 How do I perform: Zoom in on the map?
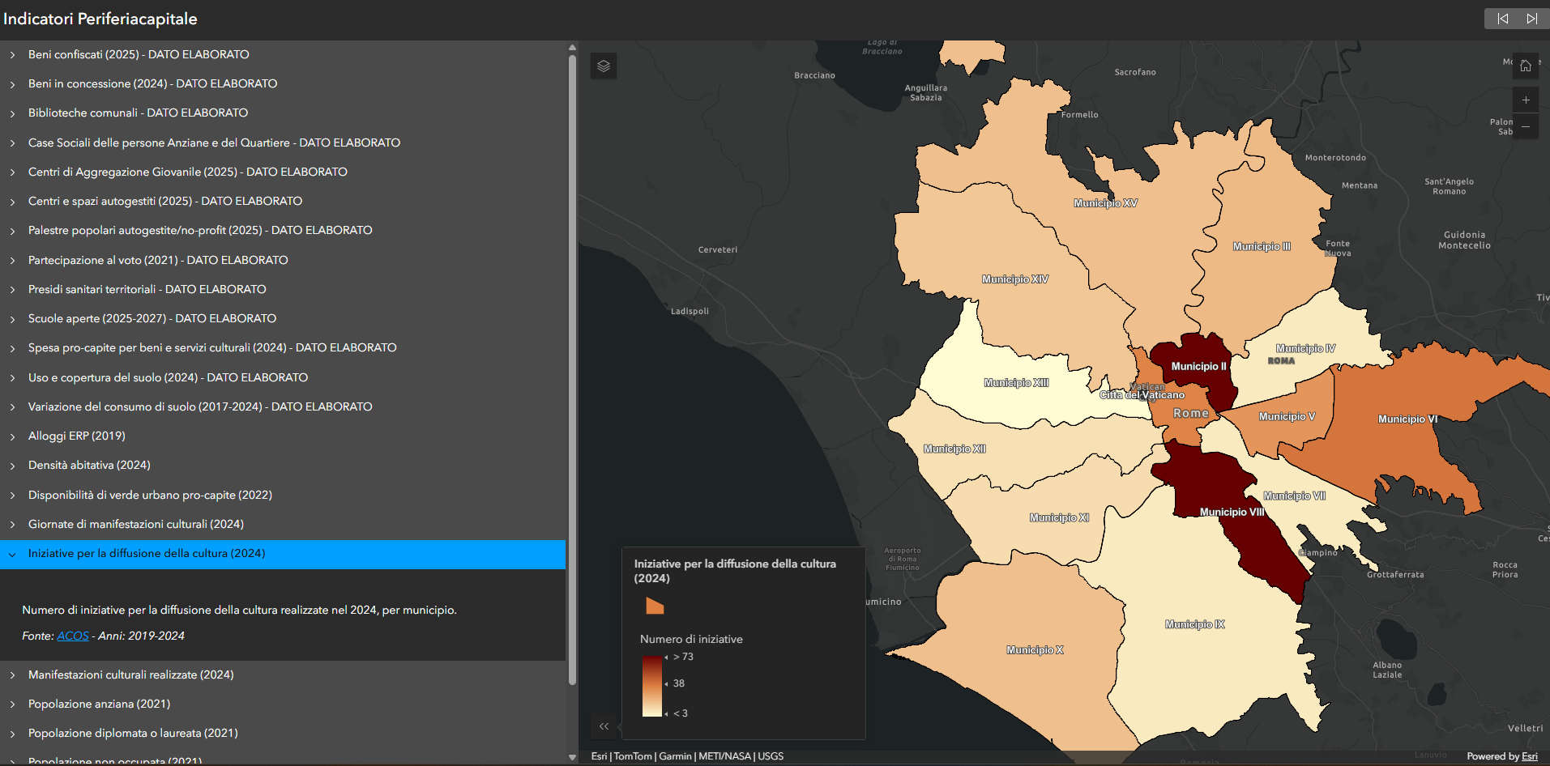click(x=1526, y=100)
